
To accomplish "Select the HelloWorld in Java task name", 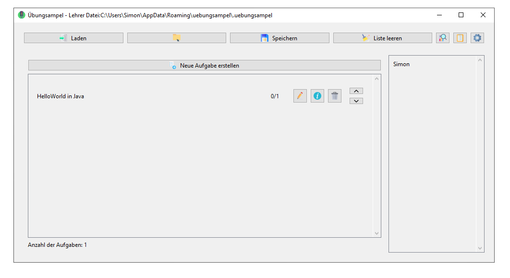I will pyautogui.click(x=61, y=96).
